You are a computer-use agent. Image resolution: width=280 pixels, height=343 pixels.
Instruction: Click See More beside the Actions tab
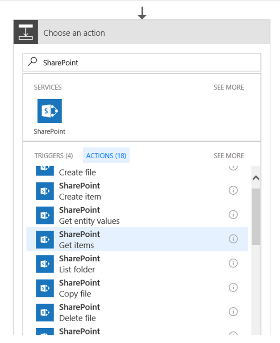[229, 155]
